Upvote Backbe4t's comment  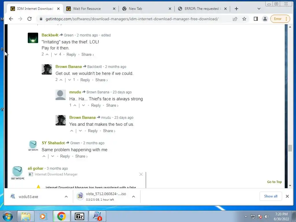pos(47,55)
